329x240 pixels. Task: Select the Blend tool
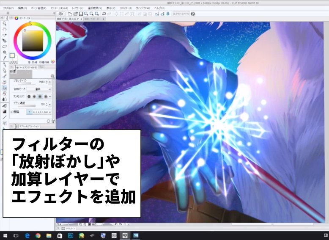[x=4, y=99]
